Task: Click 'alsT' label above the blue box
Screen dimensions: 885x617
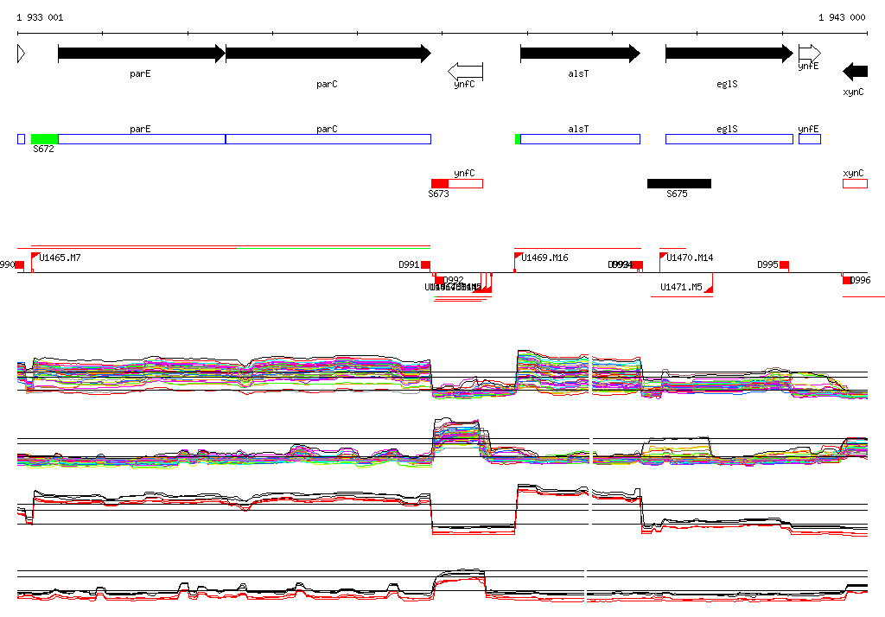Action: (578, 130)
